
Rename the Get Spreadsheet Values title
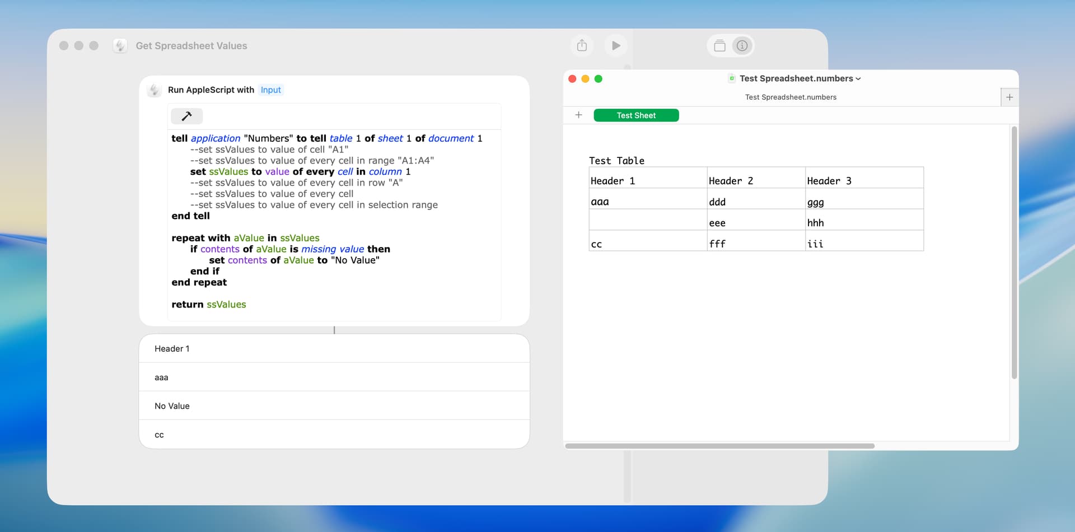click(191, 46)
